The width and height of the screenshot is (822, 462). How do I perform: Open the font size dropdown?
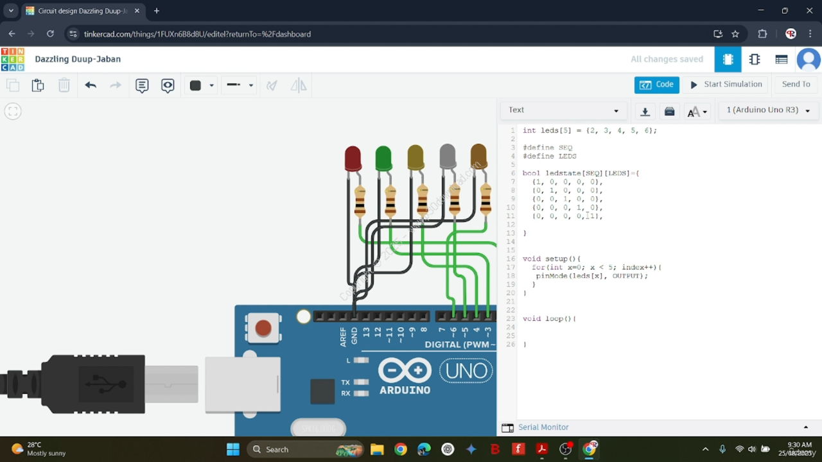pos(697,112)
